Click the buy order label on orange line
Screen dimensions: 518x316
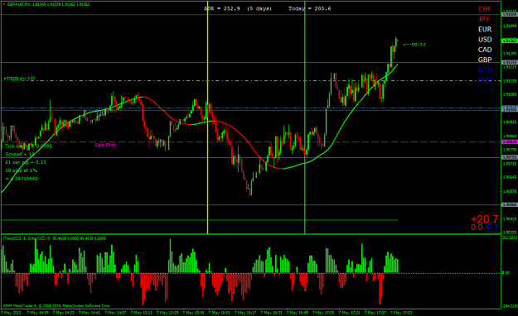(x=19, y=79)
